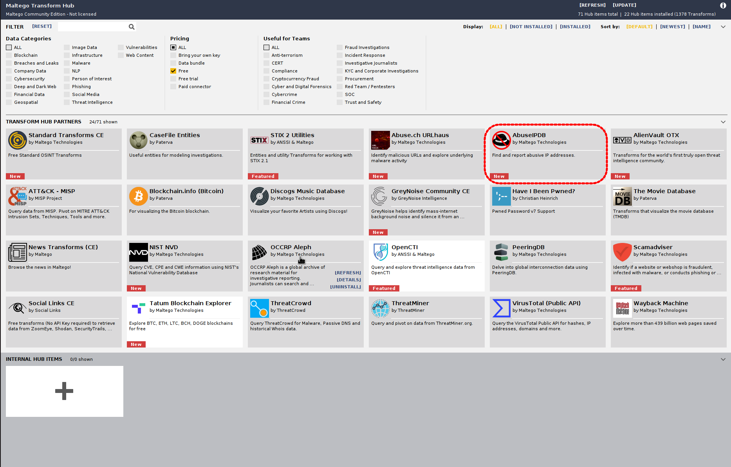Check the Useful for Teams ALL checkbox
731x467 pixels.
click(266, 47)
